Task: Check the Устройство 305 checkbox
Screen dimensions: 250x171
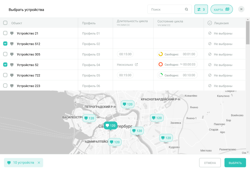Action: pos(5,54)
